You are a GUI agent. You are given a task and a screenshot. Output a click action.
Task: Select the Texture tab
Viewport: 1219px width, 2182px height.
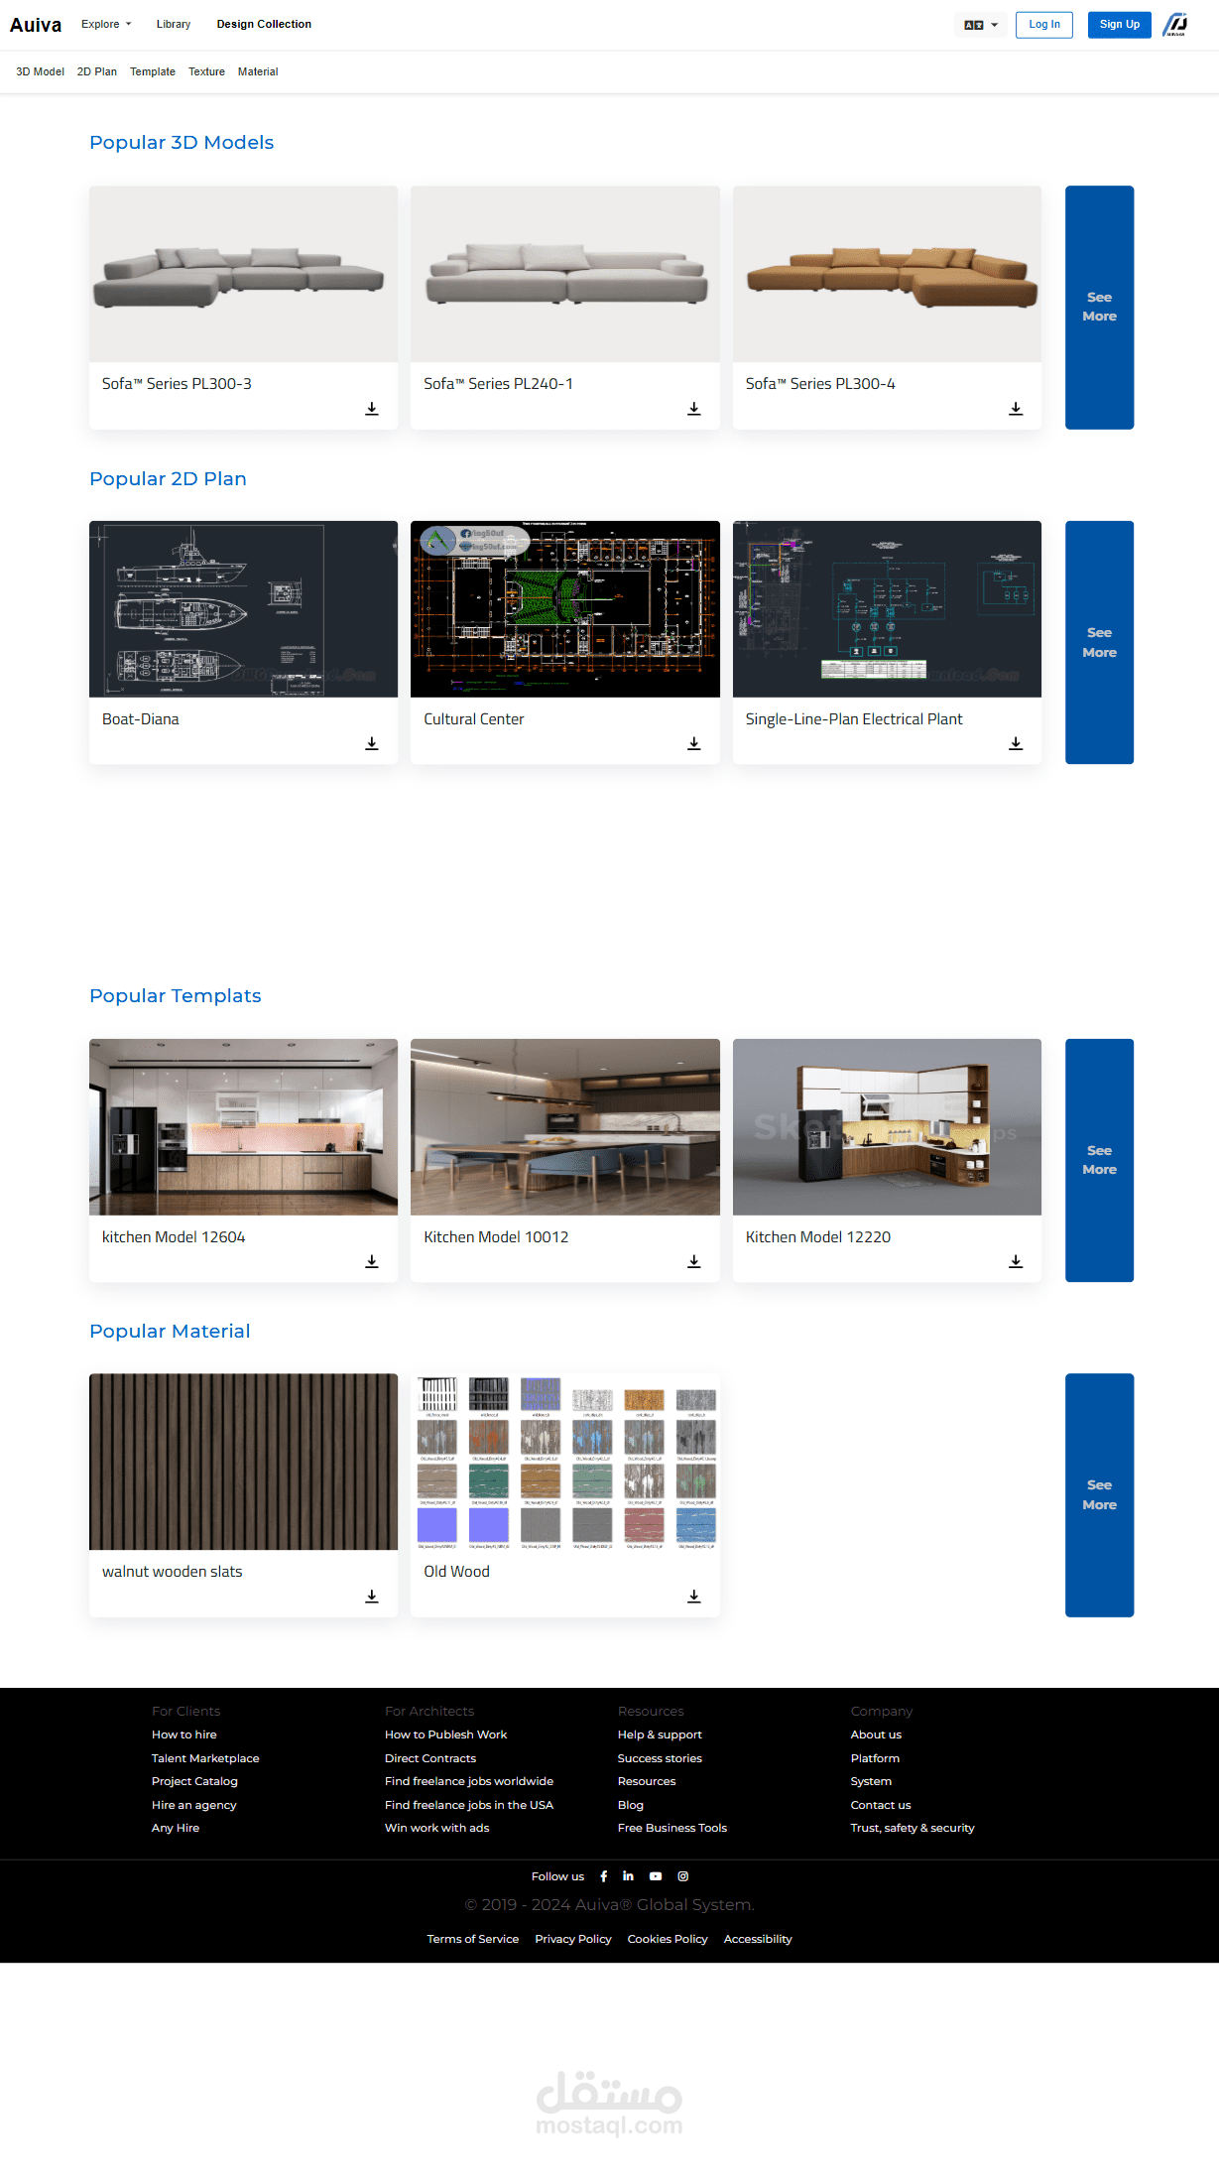(x=206, y=71)
